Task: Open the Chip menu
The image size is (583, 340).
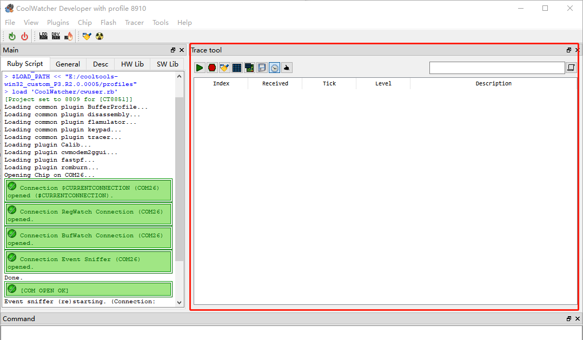Action: (85, 23)
